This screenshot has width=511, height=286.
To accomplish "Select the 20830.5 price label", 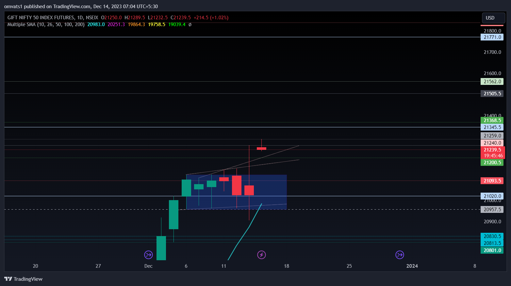I will (x=492, y=236).
